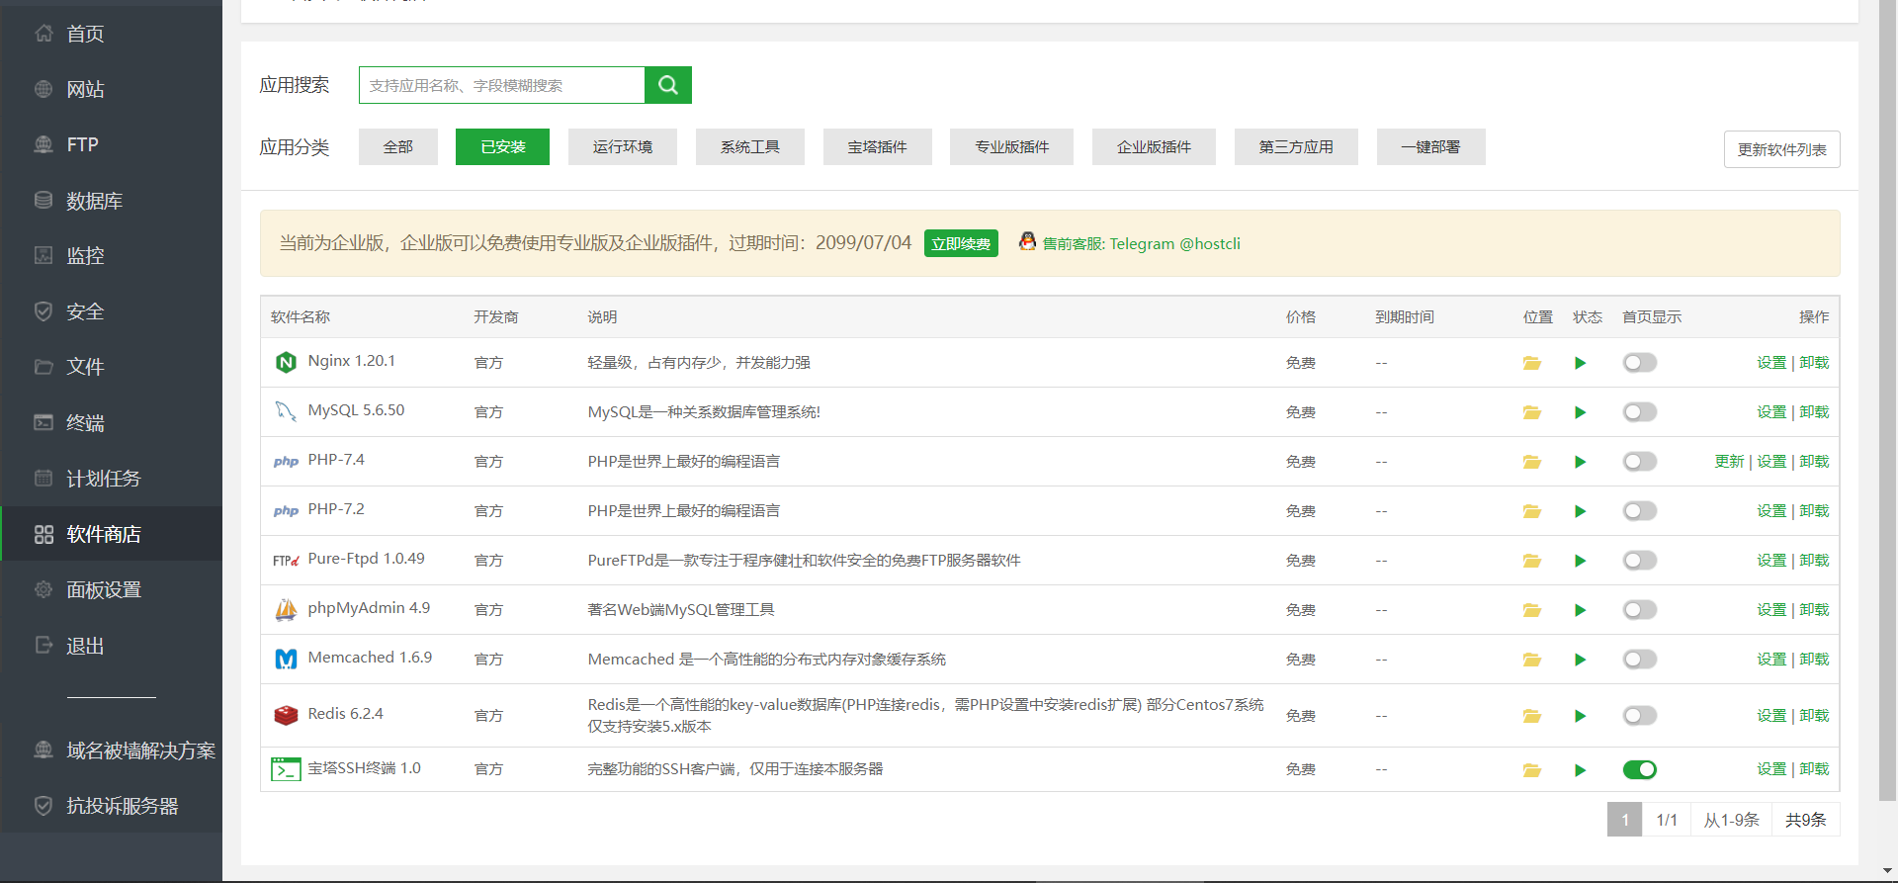The height and width of the screenshot is (883, 1898).
Task: Open folder location for Redis 6.2.4
Action: 1532,716
